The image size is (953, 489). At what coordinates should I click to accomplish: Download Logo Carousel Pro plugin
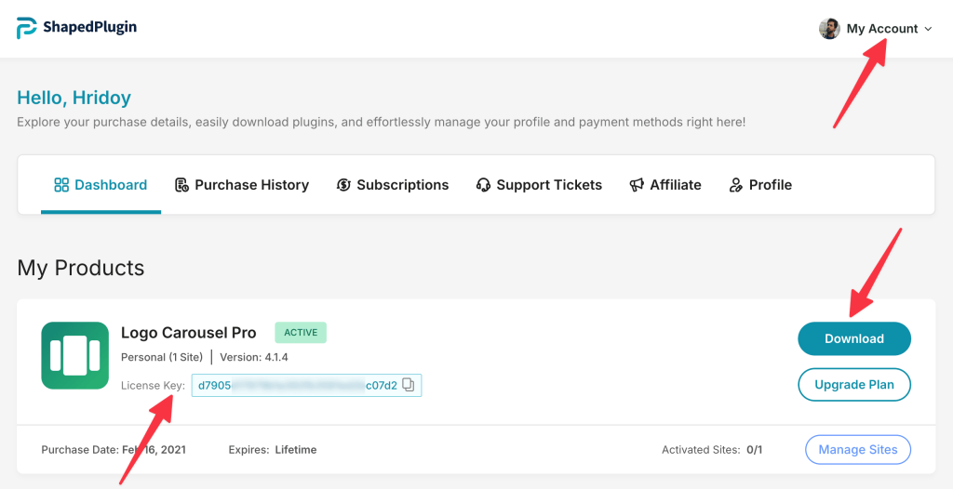coord(853,338)
